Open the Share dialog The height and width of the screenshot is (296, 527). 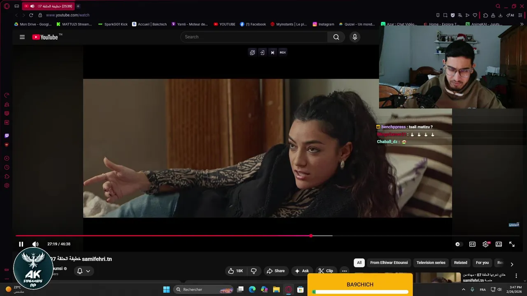pos(275,271)
